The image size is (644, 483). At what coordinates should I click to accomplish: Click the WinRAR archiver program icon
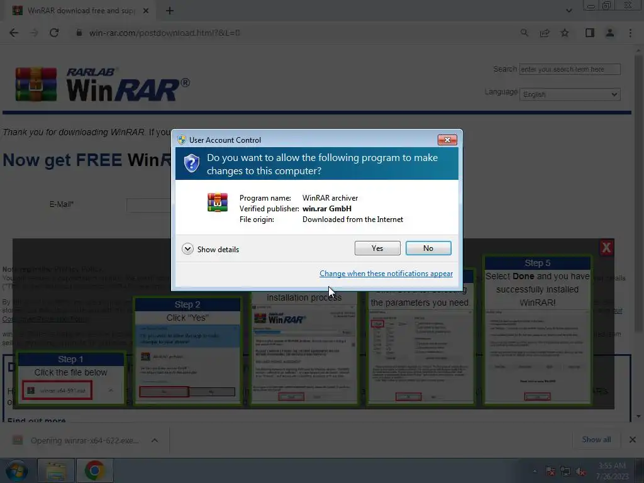click(x=218, y=203)
